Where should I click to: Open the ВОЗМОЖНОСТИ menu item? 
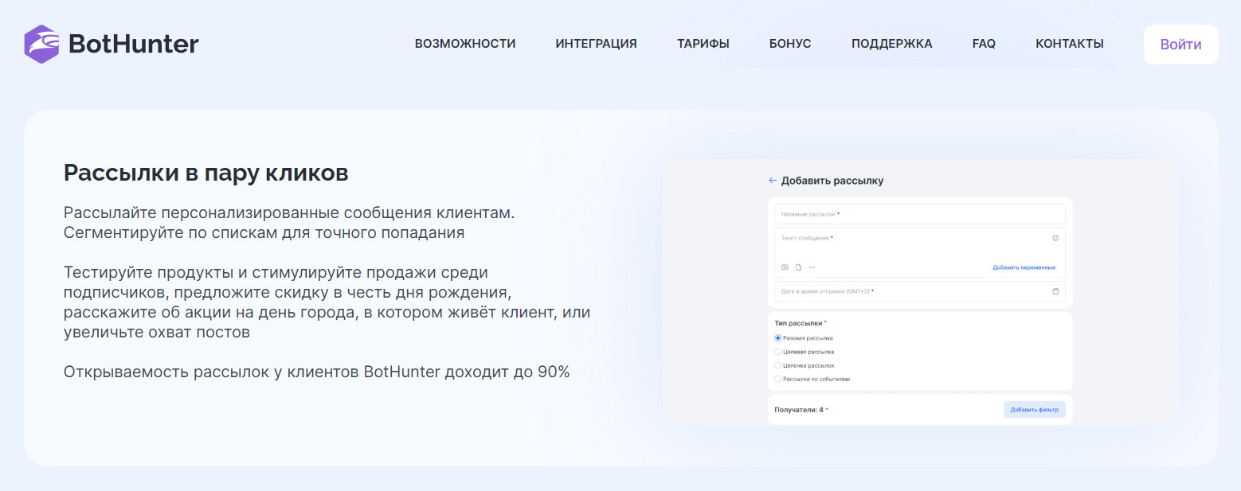click(465, 44)
